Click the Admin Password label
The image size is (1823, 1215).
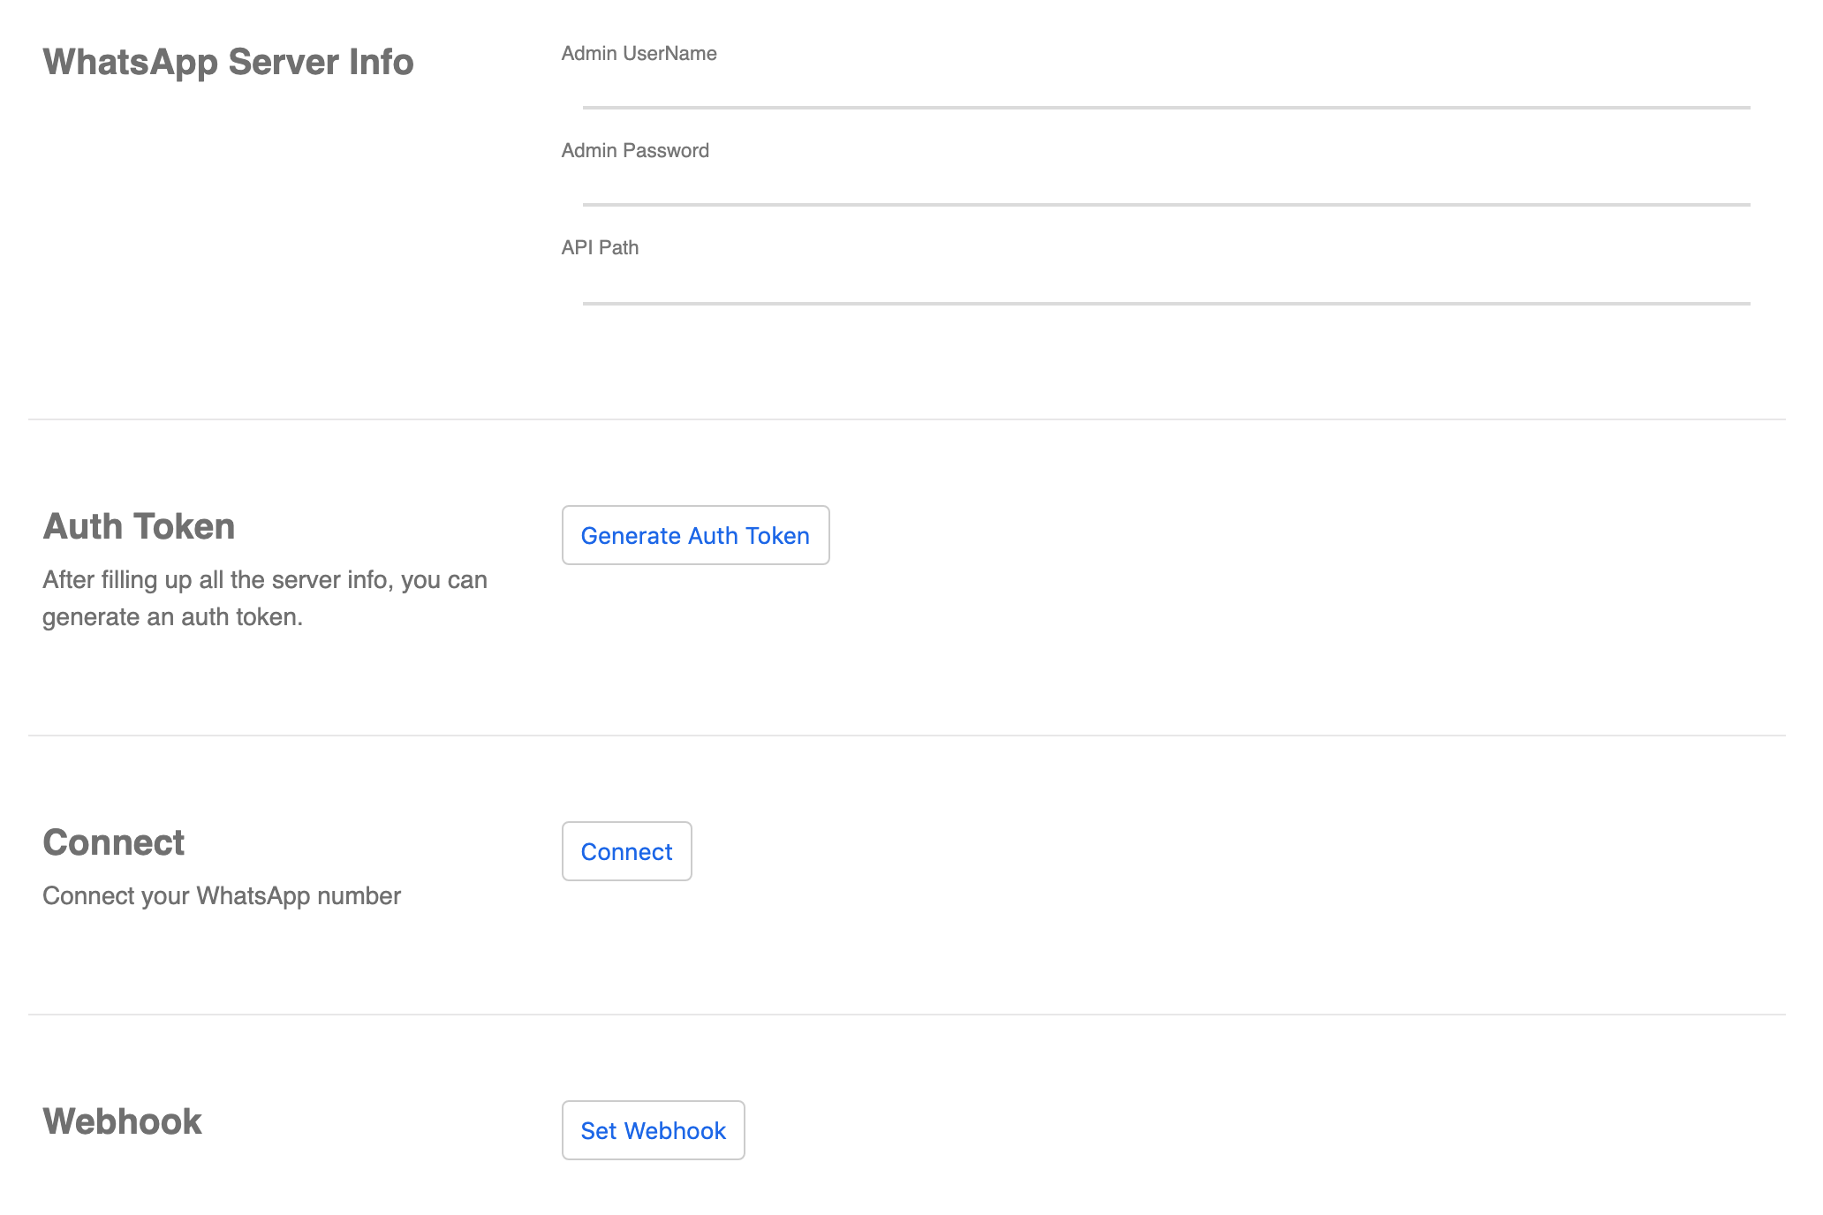pos(635,150)
